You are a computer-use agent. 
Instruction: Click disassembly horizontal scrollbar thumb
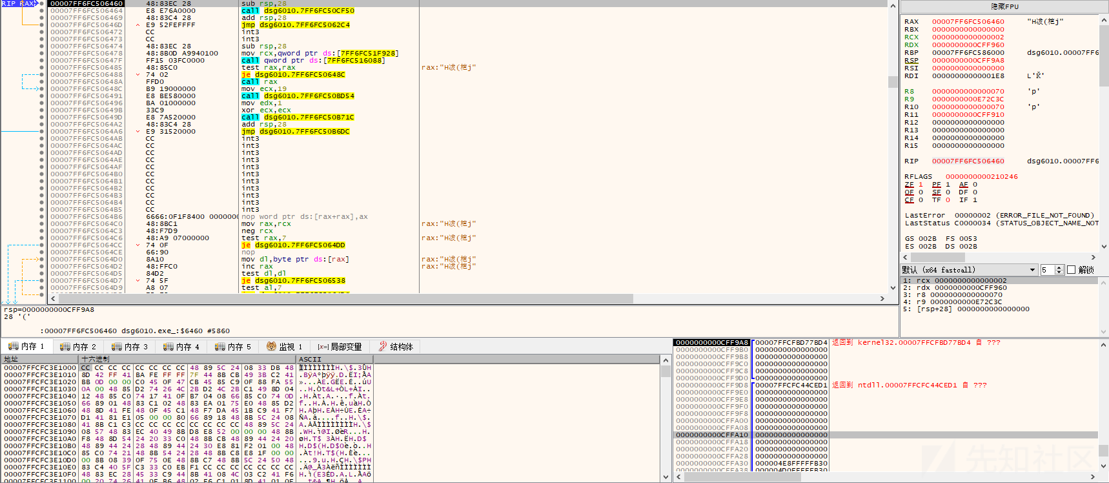pos(345,298)
